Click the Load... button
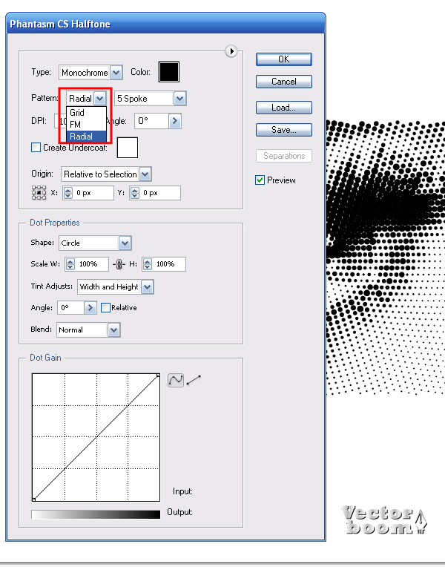 pyautogui.click(x=284, y=108)
